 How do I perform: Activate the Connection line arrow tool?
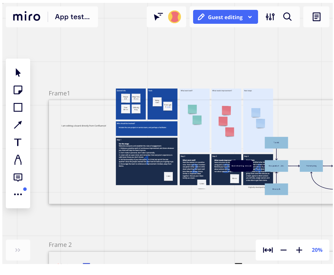click(x=18, y=125)
